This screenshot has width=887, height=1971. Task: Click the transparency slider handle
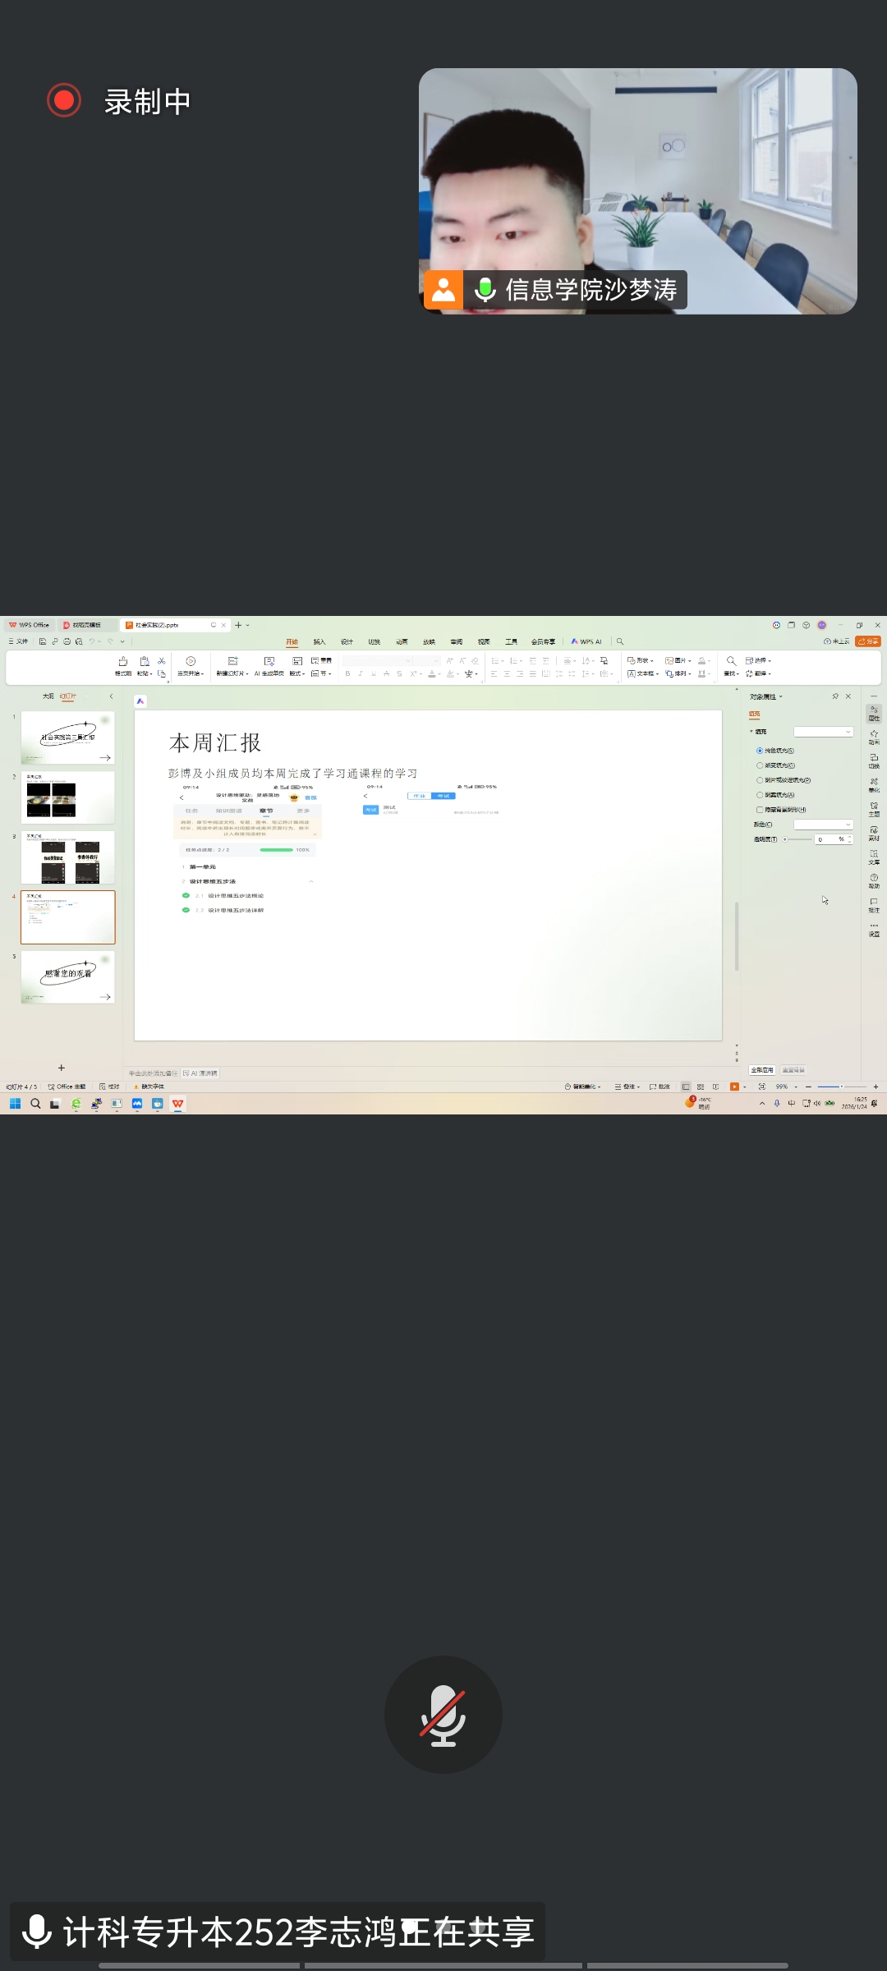785,839
